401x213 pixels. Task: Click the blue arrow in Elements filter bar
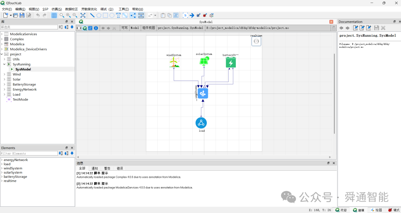tap(72, 153)
